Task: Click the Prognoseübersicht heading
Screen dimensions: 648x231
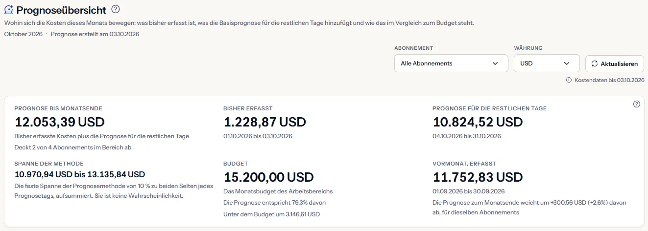Action: tap(61, 9)
